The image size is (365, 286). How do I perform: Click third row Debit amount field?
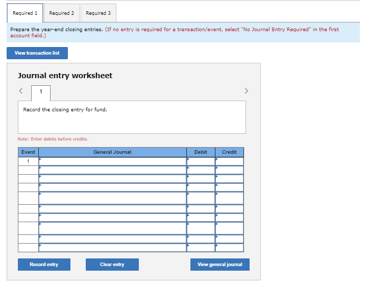(201, 179)
